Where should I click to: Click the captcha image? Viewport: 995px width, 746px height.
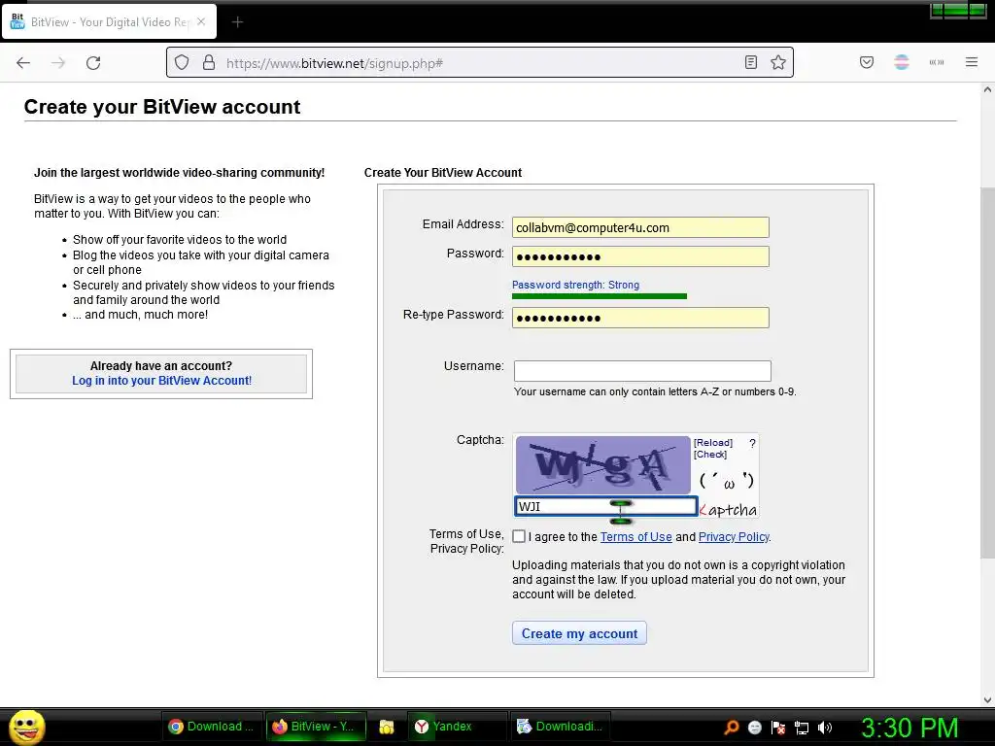pos(602,465)
